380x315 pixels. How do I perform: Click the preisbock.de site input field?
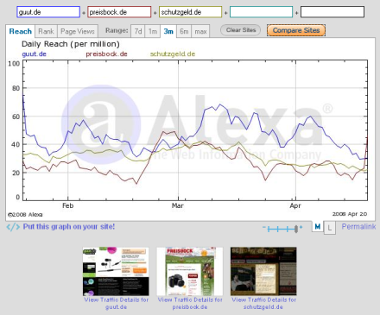tap(119, 12)
